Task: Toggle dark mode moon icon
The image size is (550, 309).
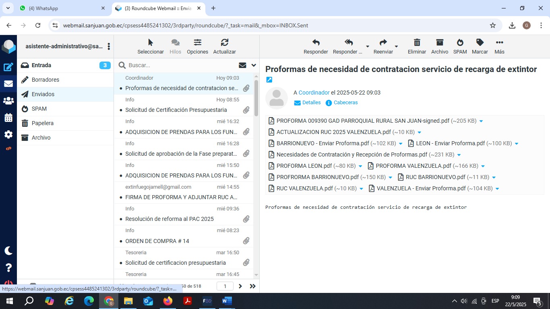Action: (8, 251)
